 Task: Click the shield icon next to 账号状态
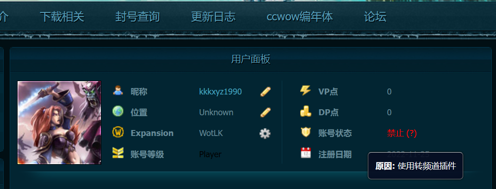coord(305,132)
